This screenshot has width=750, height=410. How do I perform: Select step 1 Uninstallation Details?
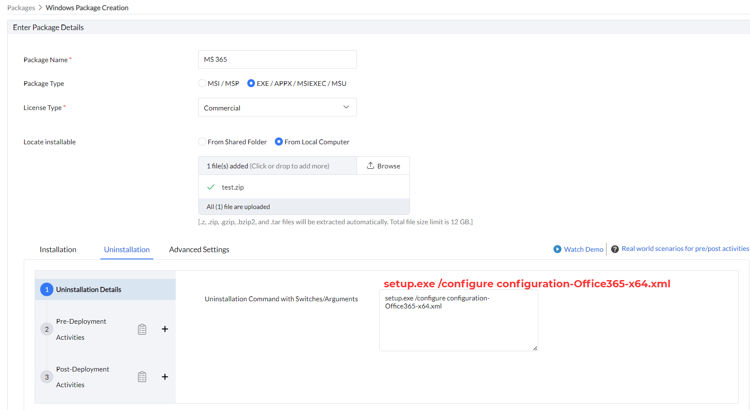89,290
